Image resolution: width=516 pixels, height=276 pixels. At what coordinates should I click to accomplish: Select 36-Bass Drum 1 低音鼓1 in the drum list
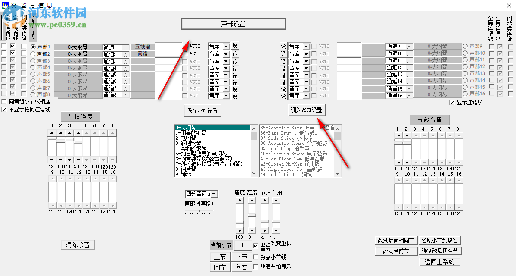point(297,133)
